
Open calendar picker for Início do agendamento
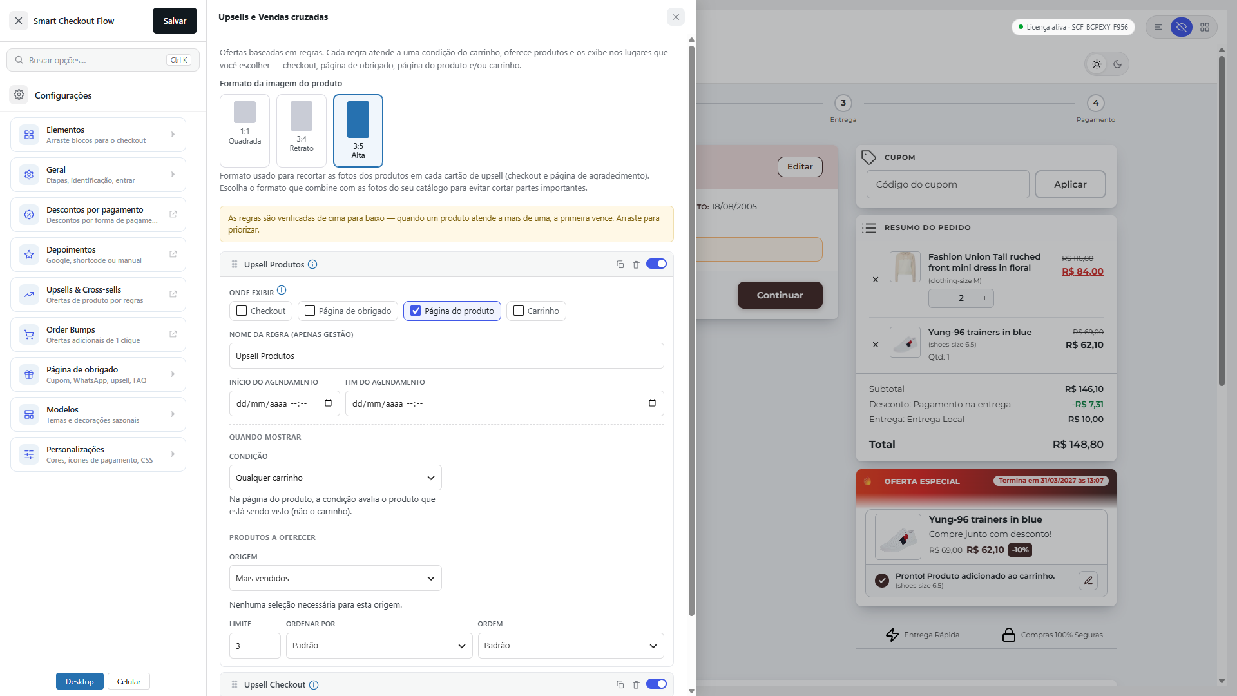[x=328, y=403]
